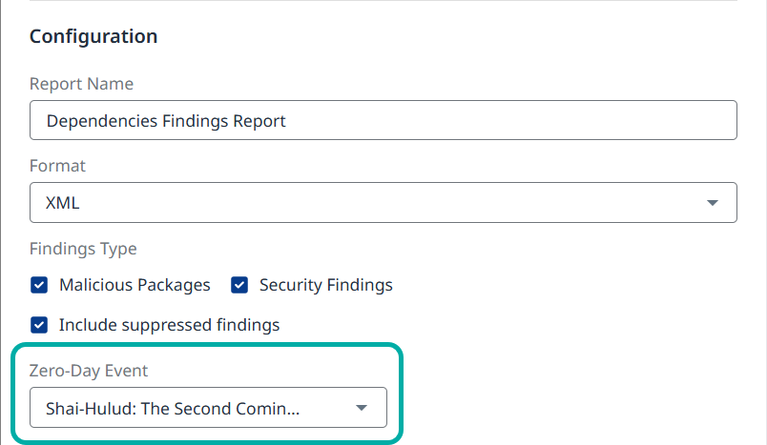
Task: Click the 'Zero-Day Event' field label
Action: [x=89, y=371]
